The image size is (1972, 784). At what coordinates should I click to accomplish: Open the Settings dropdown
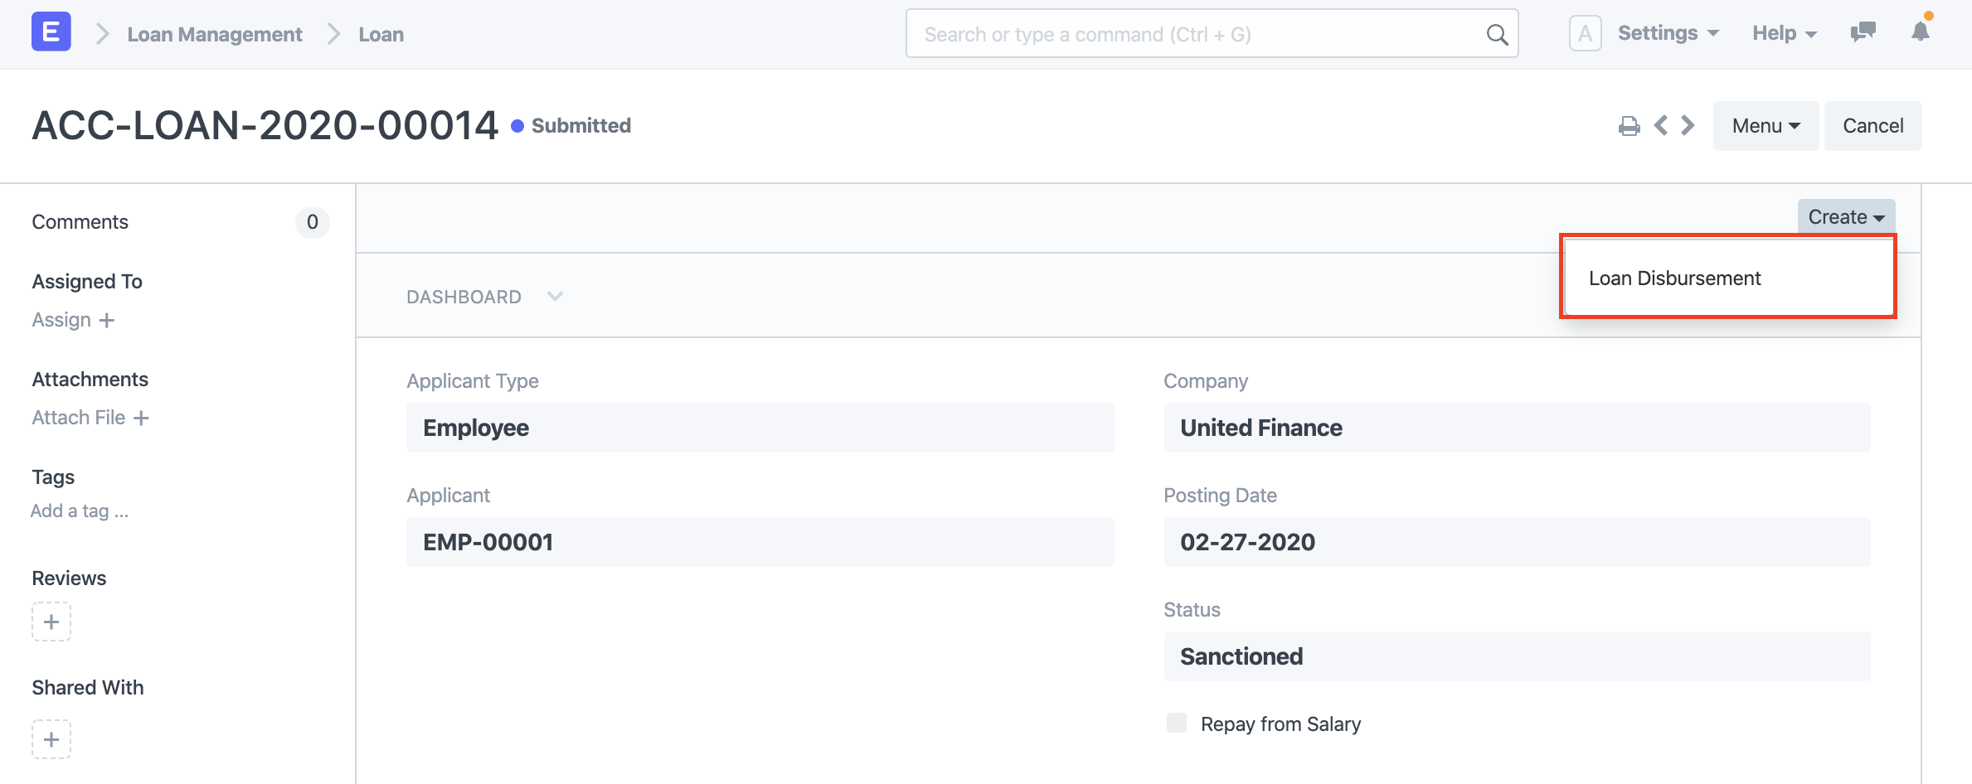1668,32
